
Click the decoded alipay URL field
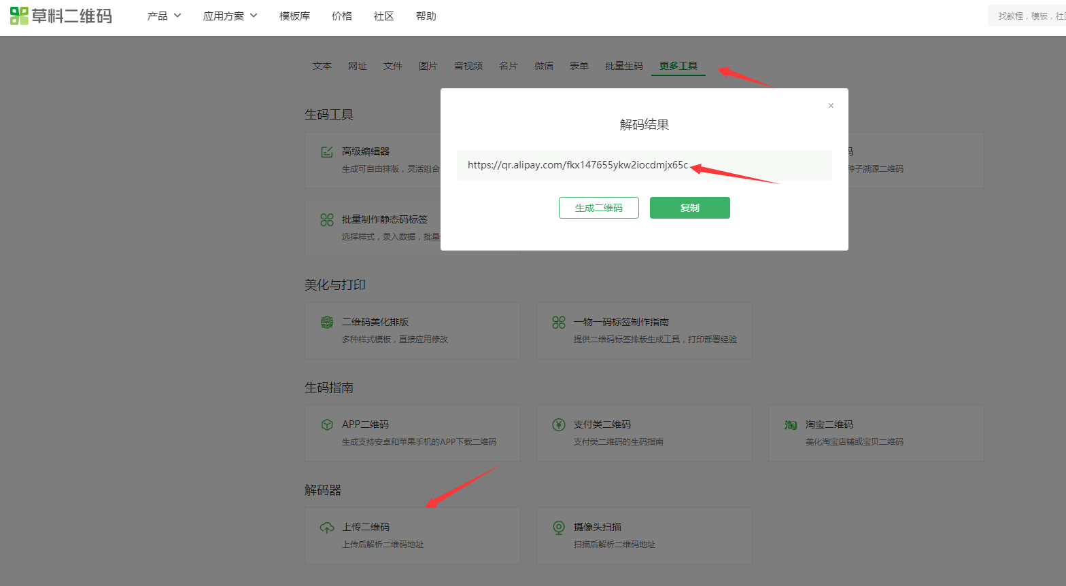coord(644,165)
